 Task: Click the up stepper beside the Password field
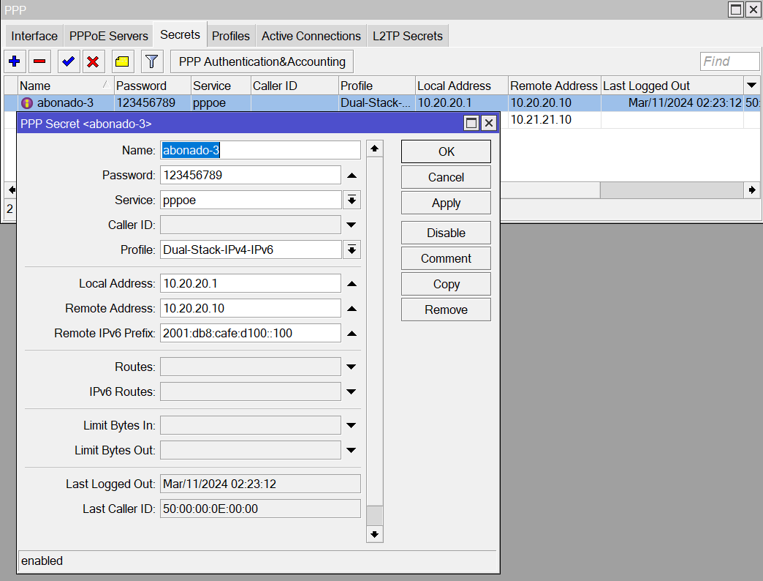click(352, 175)
